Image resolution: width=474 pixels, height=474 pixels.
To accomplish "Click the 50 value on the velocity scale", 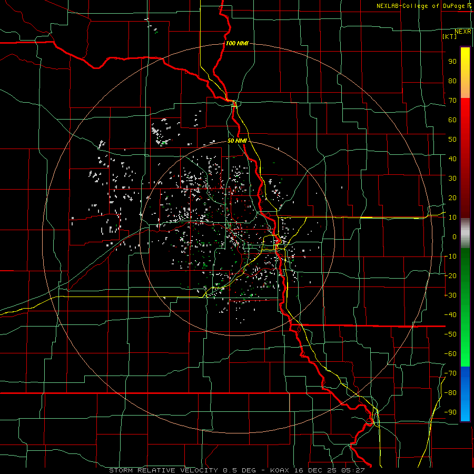I will coord(452,140).
